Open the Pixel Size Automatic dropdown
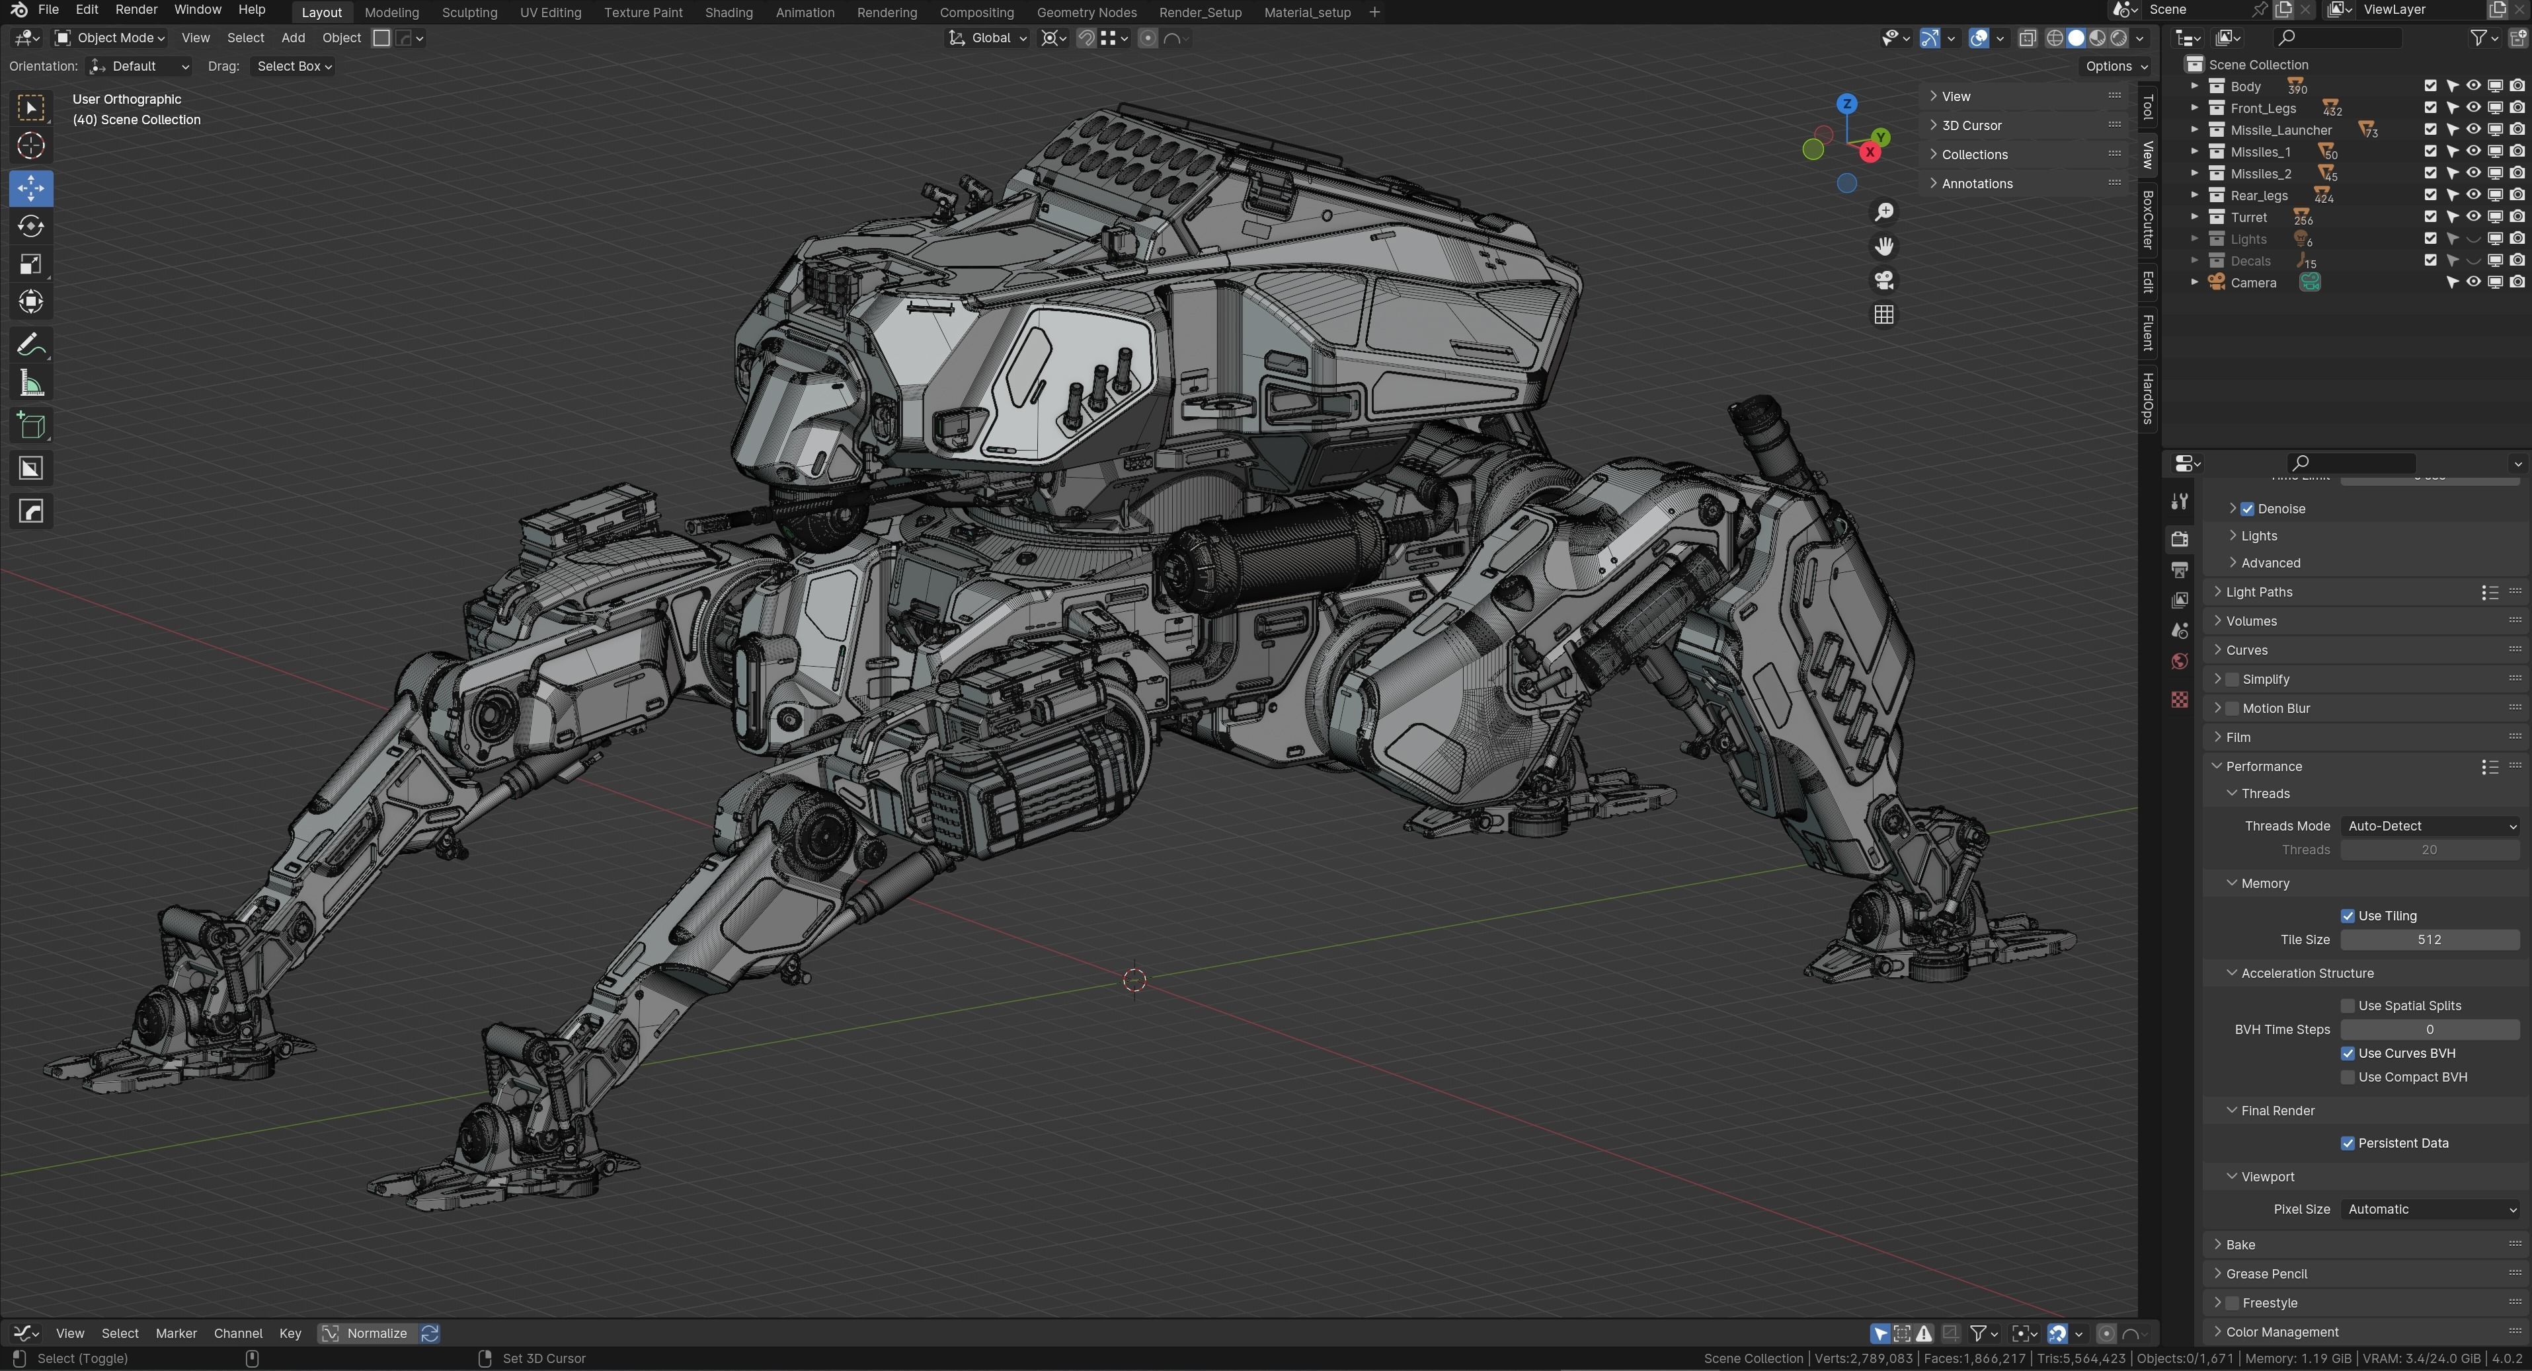This screenshot has height=1371, width=2532. (x=2430, y=1210)
